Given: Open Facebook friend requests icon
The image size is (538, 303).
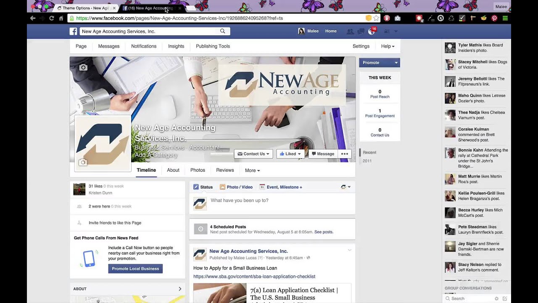Looking at the screenshot, I should tap(350, 31).
